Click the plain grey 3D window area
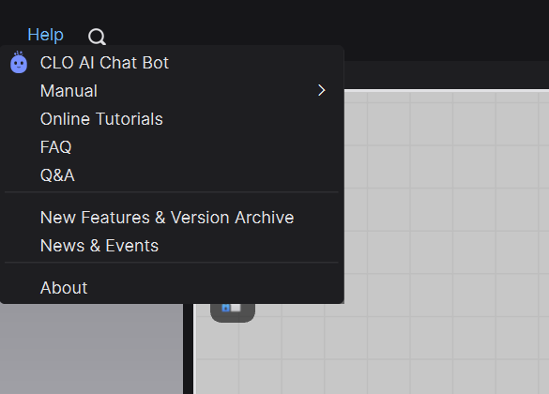 pos(91,348)
